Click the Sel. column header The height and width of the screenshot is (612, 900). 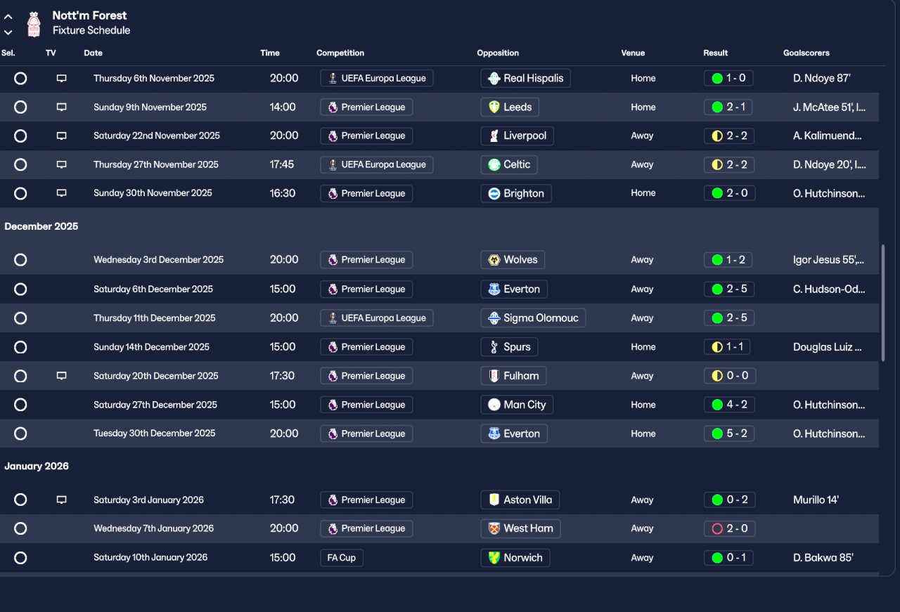pos(8,53)
